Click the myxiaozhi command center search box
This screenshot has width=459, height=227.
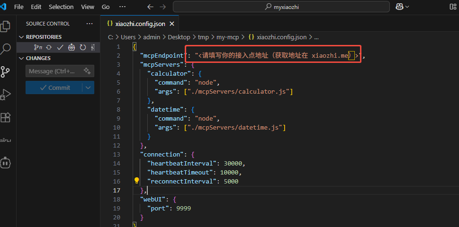click(x=281, y=7)
